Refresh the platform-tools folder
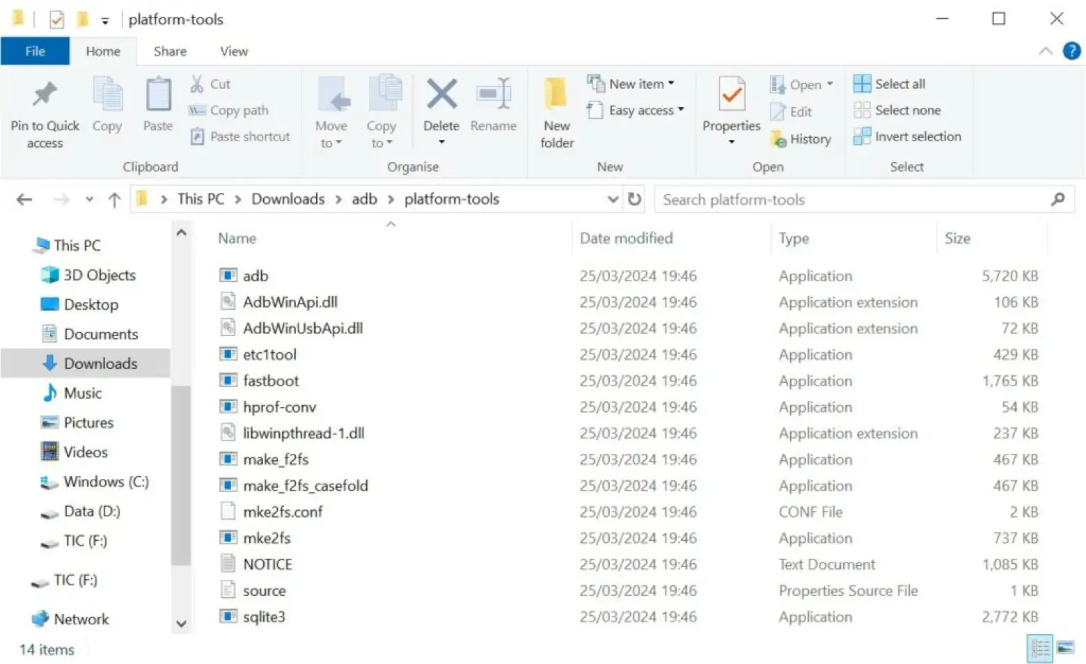The height and width of the screenshot is (664, 1086). [x=634, y=199]
